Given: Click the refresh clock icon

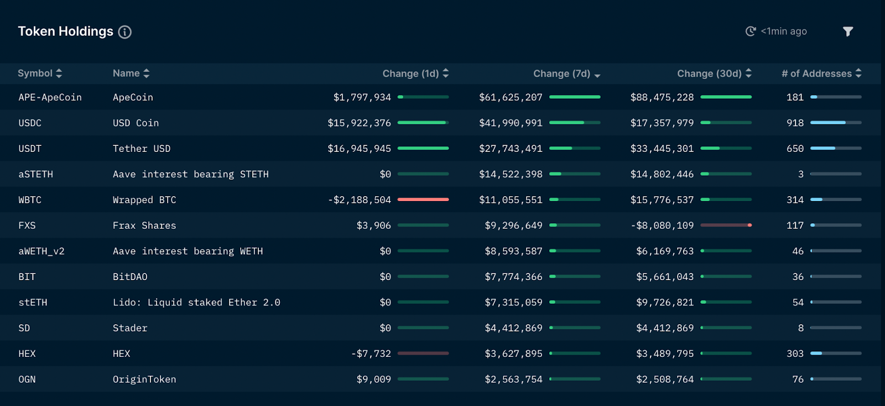Looking at the screenshot, I should (x=750, y=31).
